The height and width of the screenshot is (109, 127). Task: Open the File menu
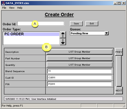(x=4, y=8)
